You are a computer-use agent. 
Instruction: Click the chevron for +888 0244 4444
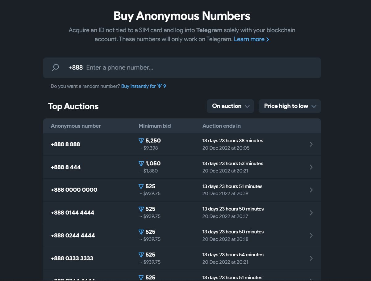click(x=311, y=236)
